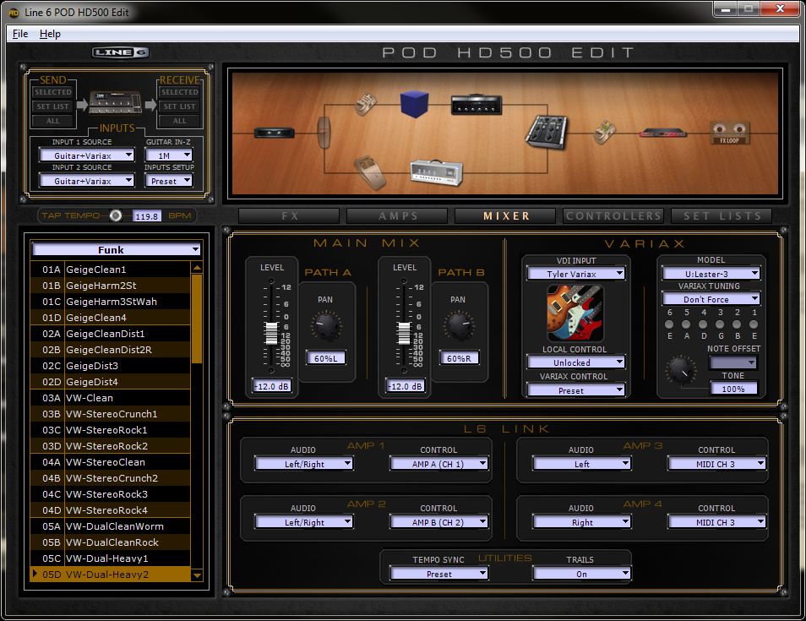Switch to the SET LISTS tab
Image resolution: width=806 pixels, height=621 pixels.
(x=722, y=216)
